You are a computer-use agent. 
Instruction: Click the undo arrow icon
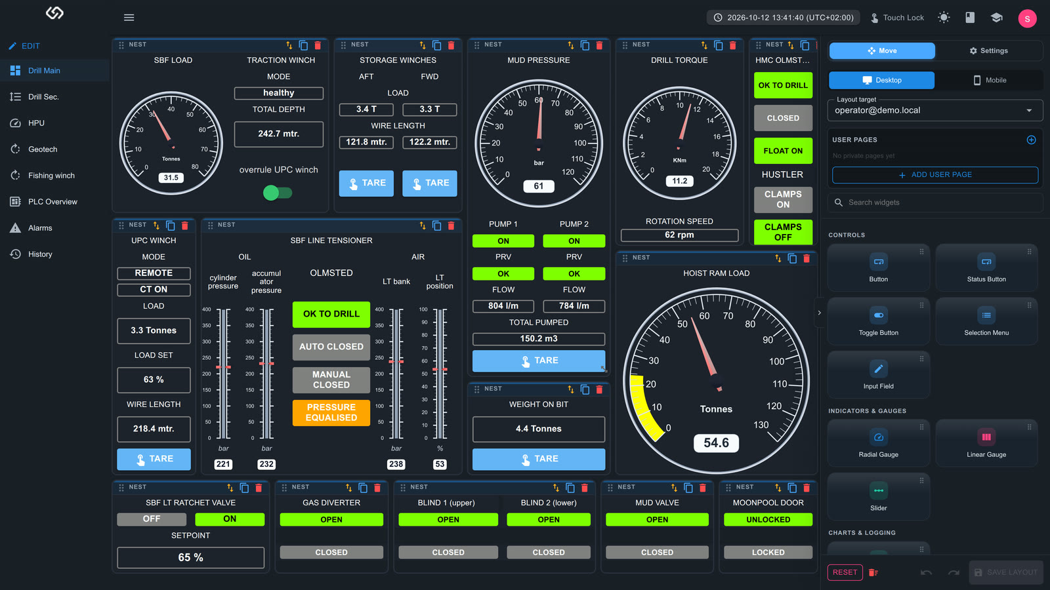[926, 572]
